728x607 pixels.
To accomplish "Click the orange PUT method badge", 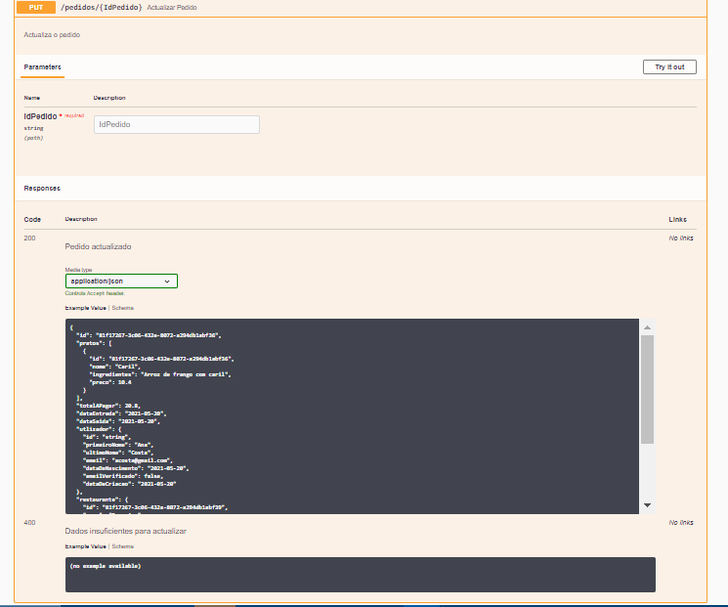I will click(x=36, y=8).
